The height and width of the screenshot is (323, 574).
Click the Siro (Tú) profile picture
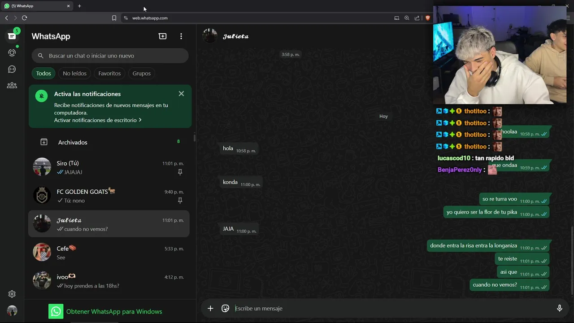pos(42,167)
